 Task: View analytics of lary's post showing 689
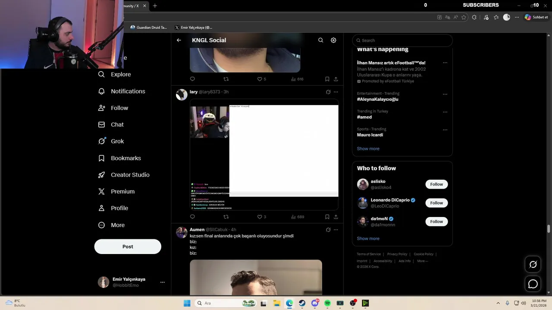coord(298,217)
